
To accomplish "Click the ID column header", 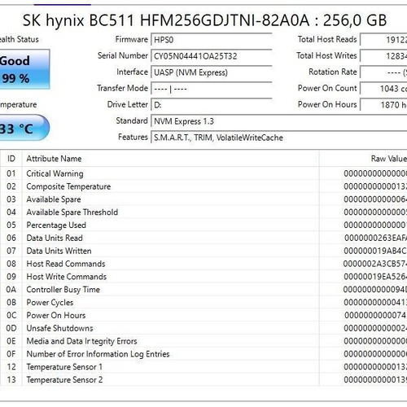I will 11,159.
